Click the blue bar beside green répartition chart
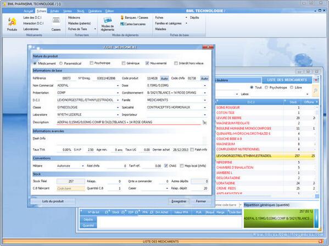 [x=316, y=219]
